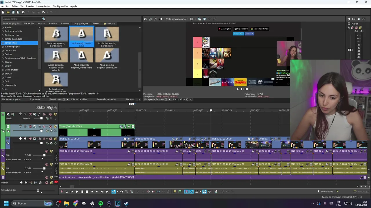
Task: Toggle Lock Envelopes to Events icon
Action: (204, 192)
